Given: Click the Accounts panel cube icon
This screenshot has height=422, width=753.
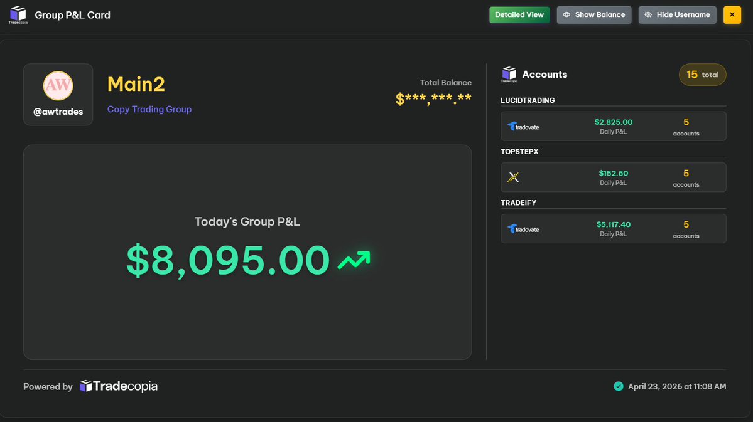Looking at the screenshot, I should pyautogui.click(x=509, y=75).
